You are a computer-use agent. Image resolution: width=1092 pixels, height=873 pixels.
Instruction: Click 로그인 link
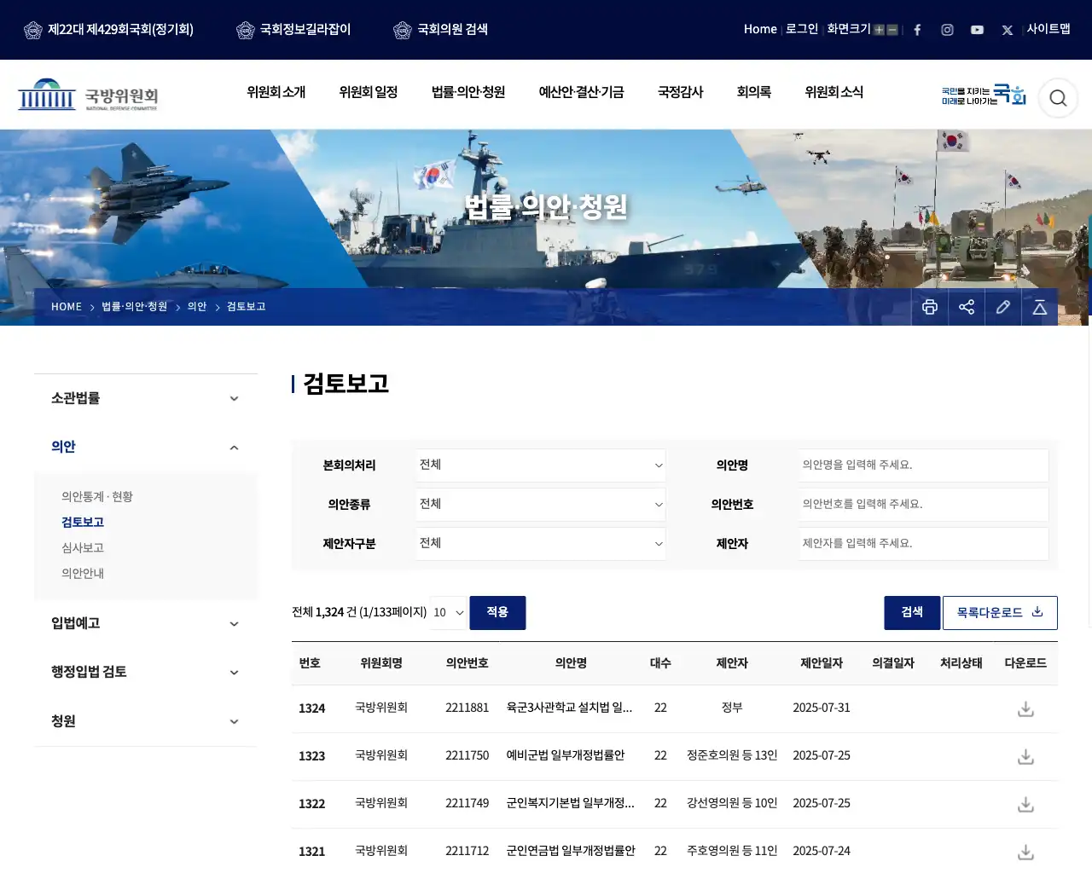coord(802,29)
